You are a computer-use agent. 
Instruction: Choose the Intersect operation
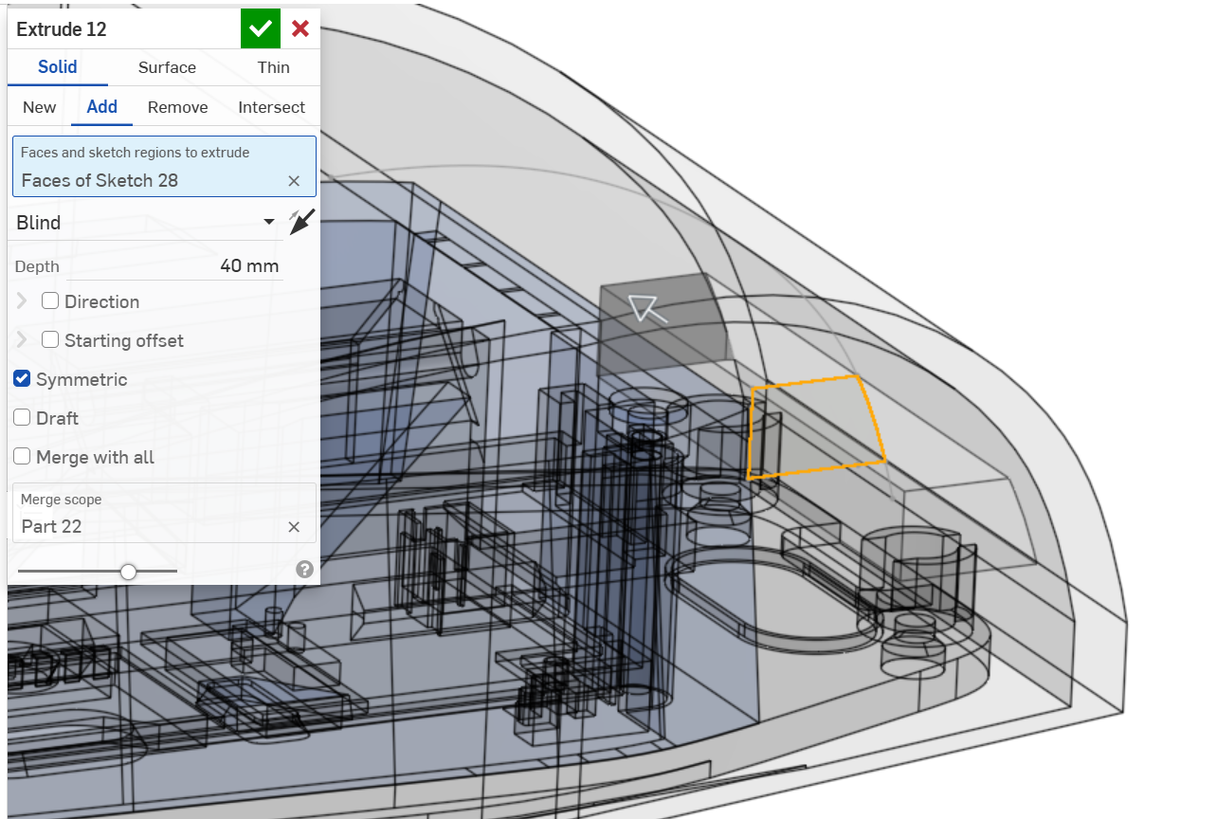[x=271, y=107]
